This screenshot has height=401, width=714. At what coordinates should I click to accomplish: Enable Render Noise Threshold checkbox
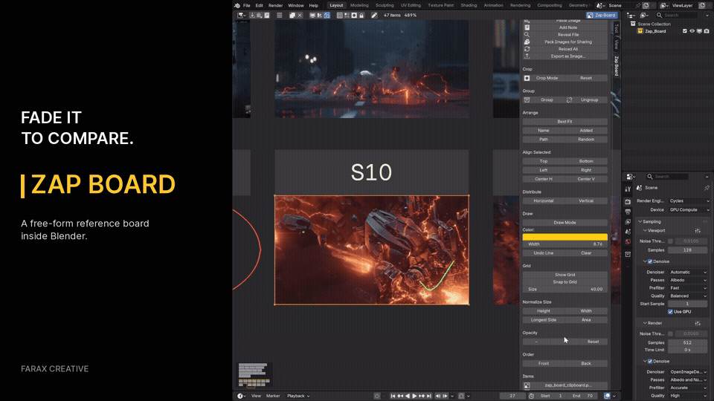[x=670, y=333]
